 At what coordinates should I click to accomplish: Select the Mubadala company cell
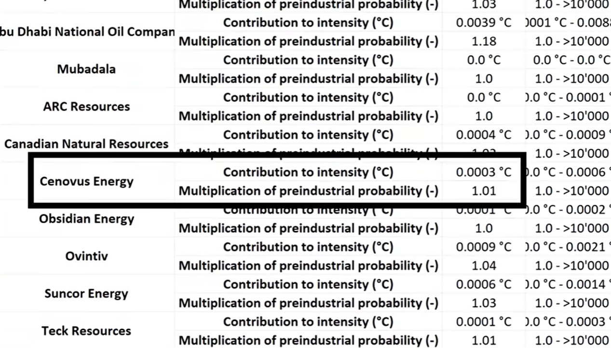[x=86, y=69]
